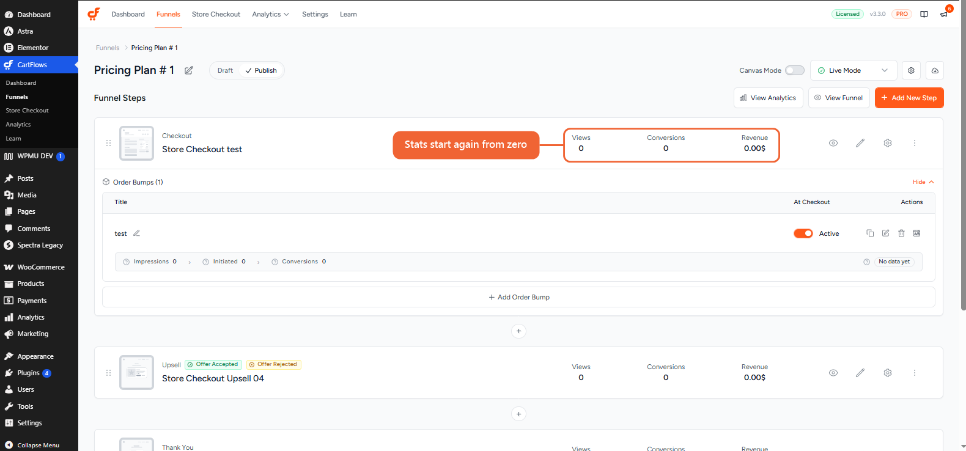Click the Store Checkout Upsell 04 thumbnail

(136, 373)
